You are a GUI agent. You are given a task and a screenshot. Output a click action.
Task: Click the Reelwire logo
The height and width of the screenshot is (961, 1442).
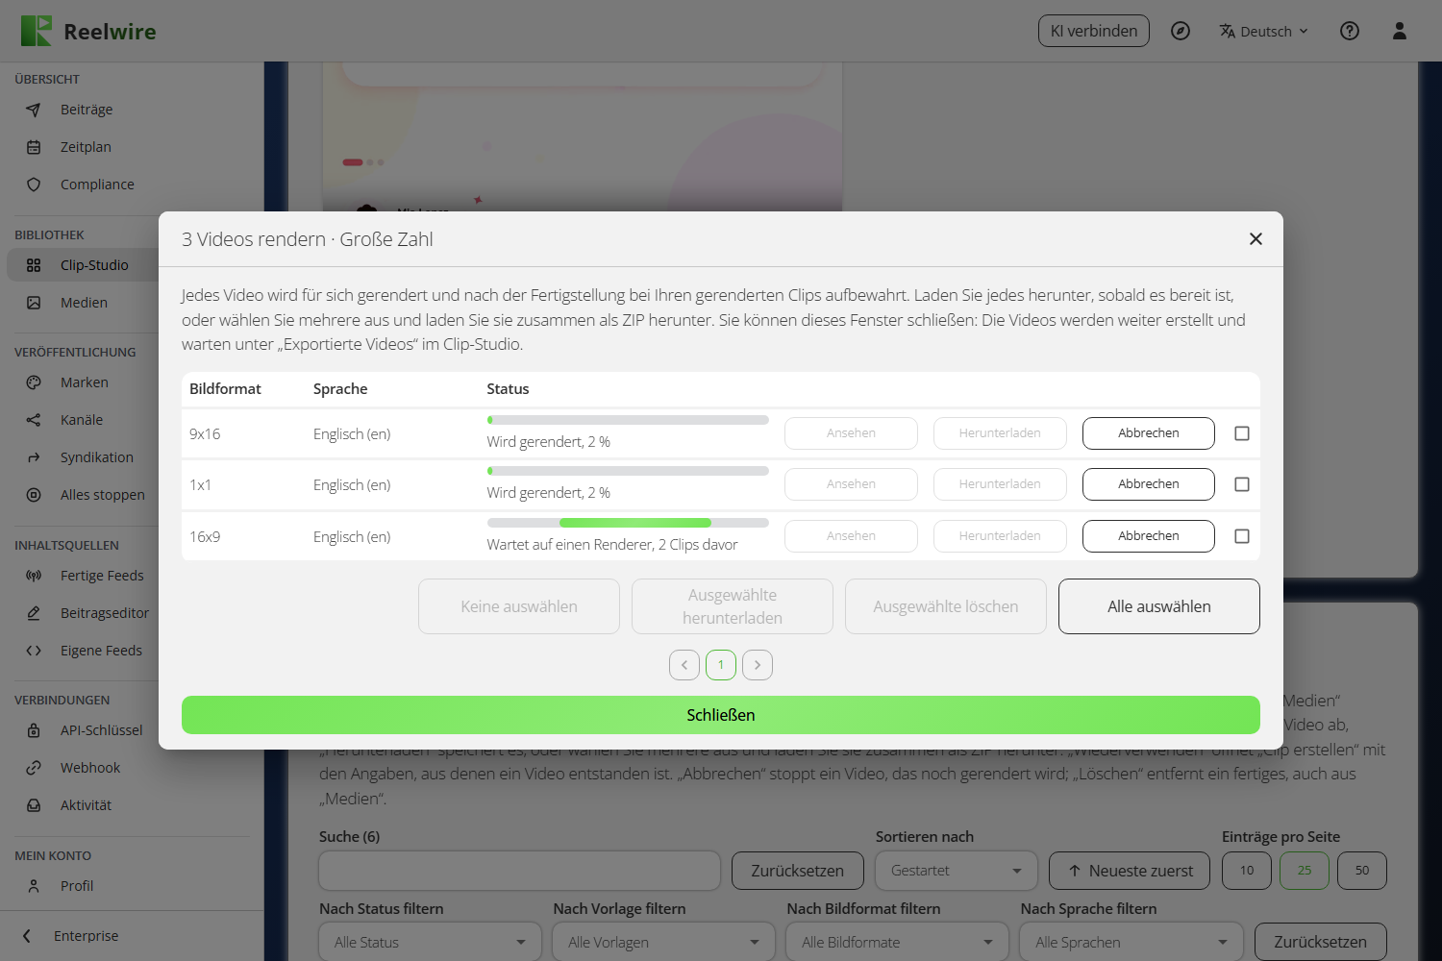[88, 31]
